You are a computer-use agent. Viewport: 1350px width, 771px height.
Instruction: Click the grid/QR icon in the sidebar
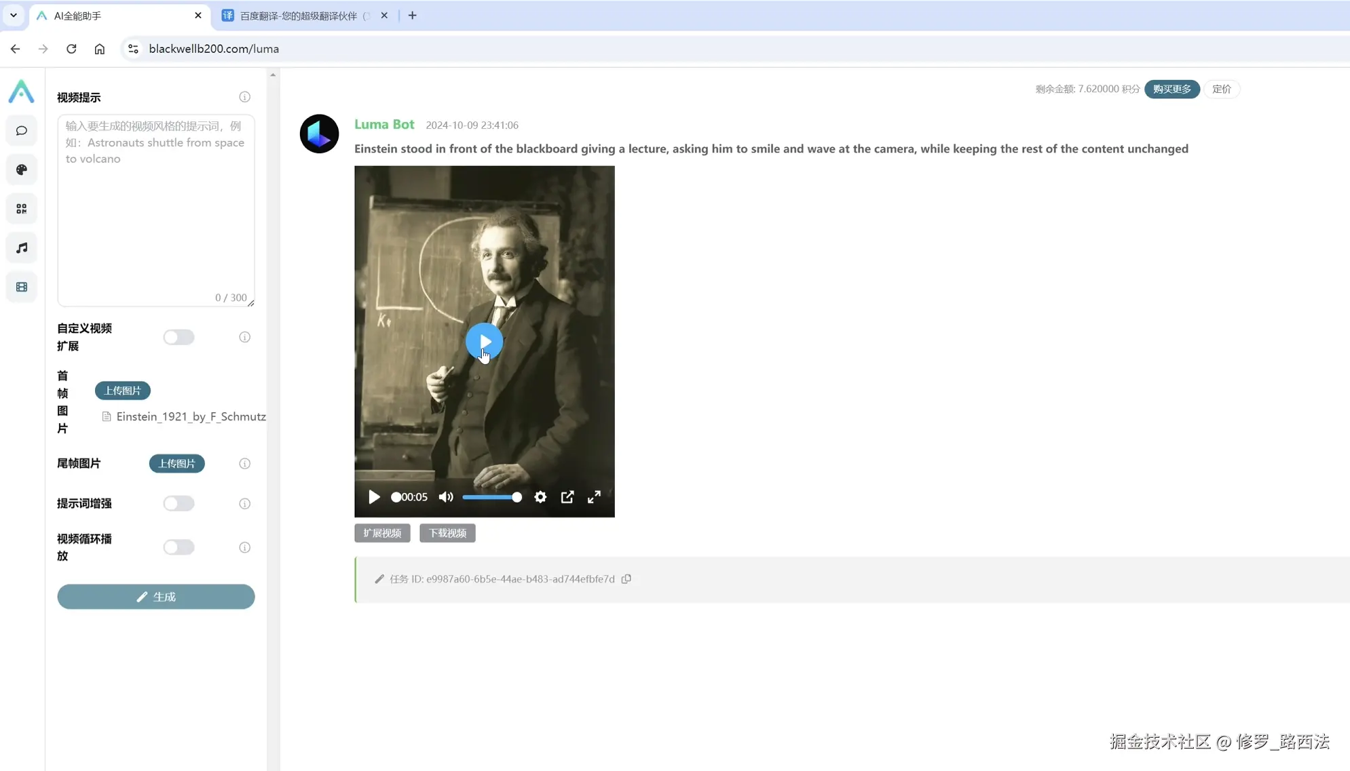[x=21, y=208]
